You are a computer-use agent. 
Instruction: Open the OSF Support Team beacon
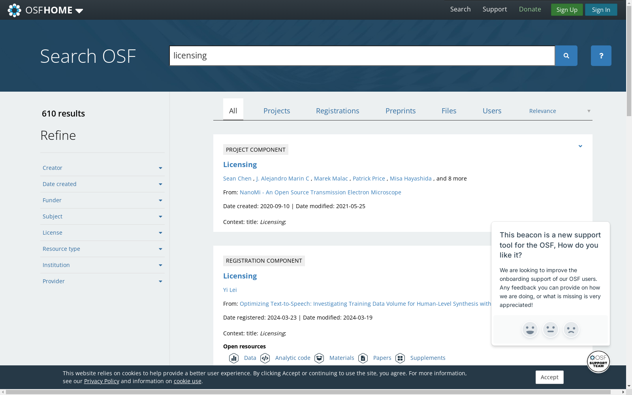(598, 361)
